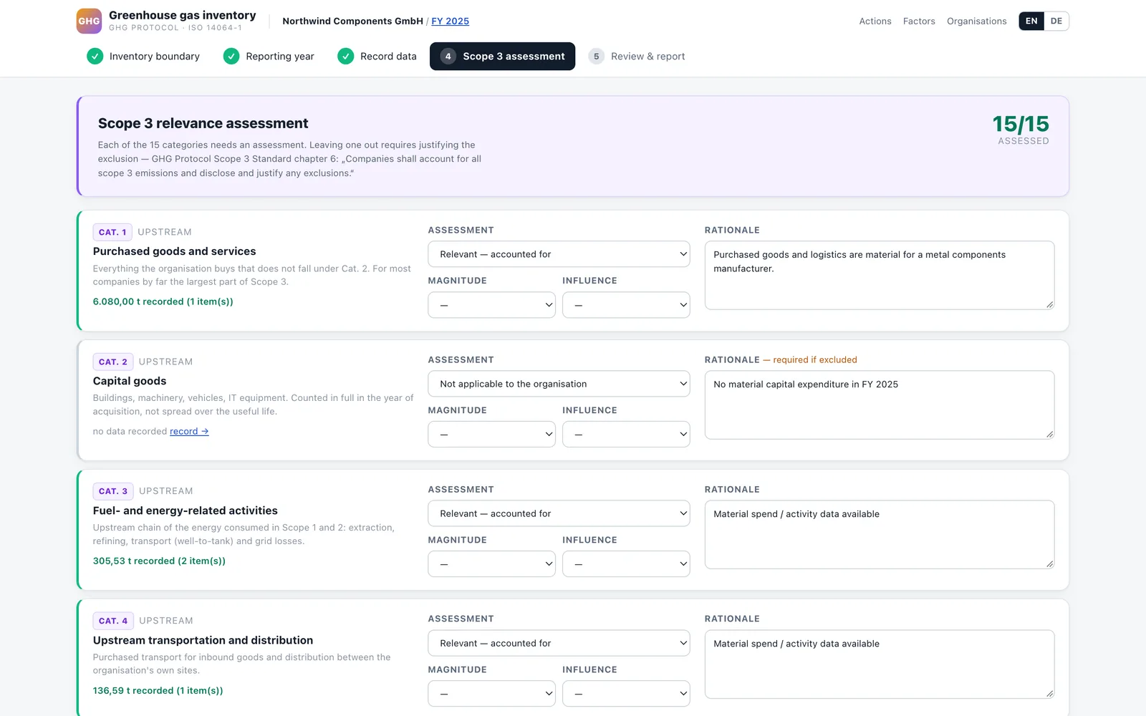Click the CAT. 1 badge
This screenshot has height=716, width=1146.
tap(112, 232)
